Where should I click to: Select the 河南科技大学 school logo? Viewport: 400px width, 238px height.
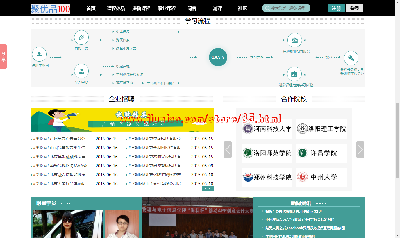[x=267, y=129]
